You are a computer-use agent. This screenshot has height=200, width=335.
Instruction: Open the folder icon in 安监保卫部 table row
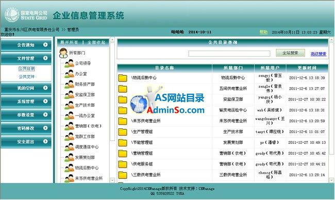[123, 99]
